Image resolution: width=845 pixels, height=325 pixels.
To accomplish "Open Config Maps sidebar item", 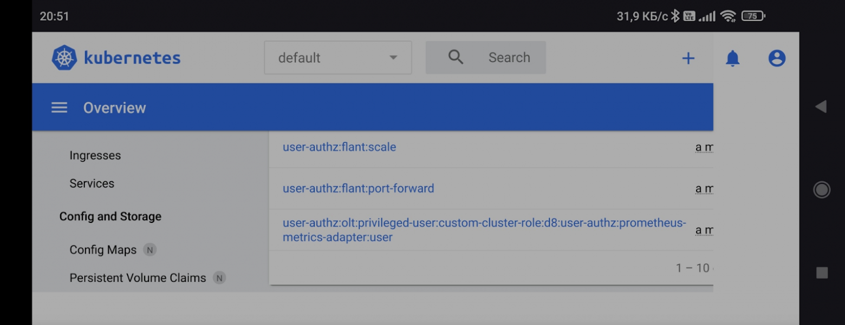I will [x=103, y=250].
